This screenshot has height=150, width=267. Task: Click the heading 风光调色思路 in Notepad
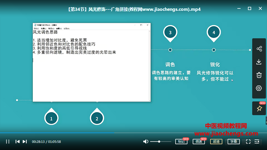pyautogui.click(x=45, y=32)
